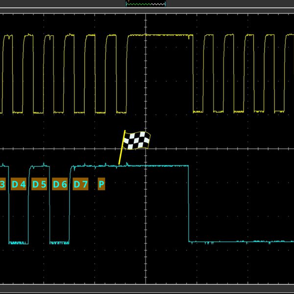The image size is (294, 294).
Task: Click the partially visible 3 bit label
Action: pyautogui.click(x=2, y=184)
